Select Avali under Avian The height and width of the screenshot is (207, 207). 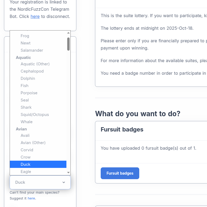(25, 136)
